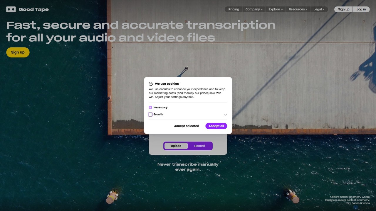This screenshot has height=211, width=376.
Task: Click the Accept all cookies button
Action: 216,126
